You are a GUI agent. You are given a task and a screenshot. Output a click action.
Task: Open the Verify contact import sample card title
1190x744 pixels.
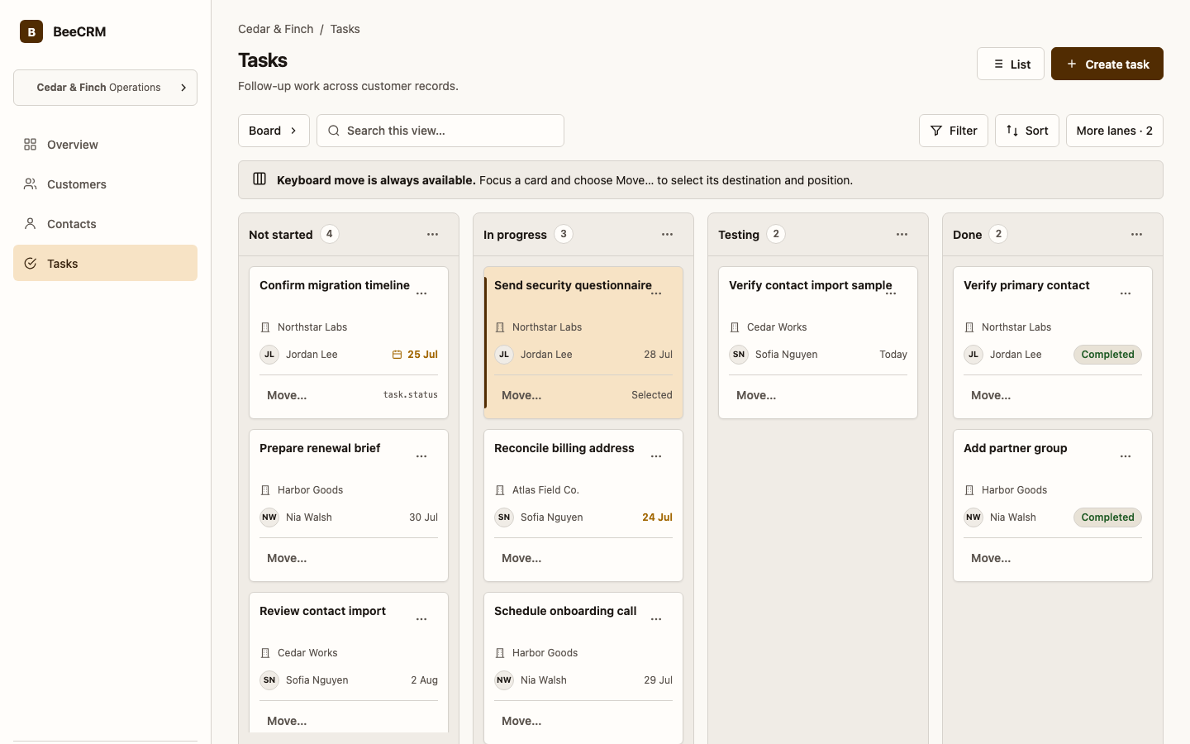click(x=811, y=285)
